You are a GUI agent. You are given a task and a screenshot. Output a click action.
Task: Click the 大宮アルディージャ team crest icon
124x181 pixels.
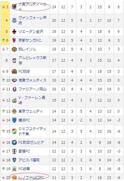click(x=14, y=7)
